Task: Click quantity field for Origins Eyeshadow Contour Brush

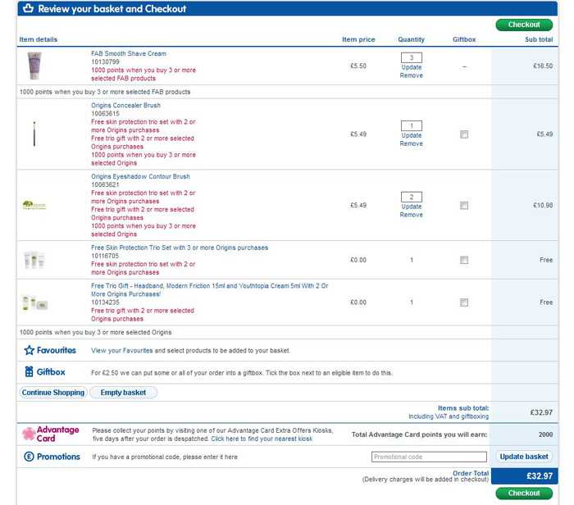Action: tap(412, 197)
